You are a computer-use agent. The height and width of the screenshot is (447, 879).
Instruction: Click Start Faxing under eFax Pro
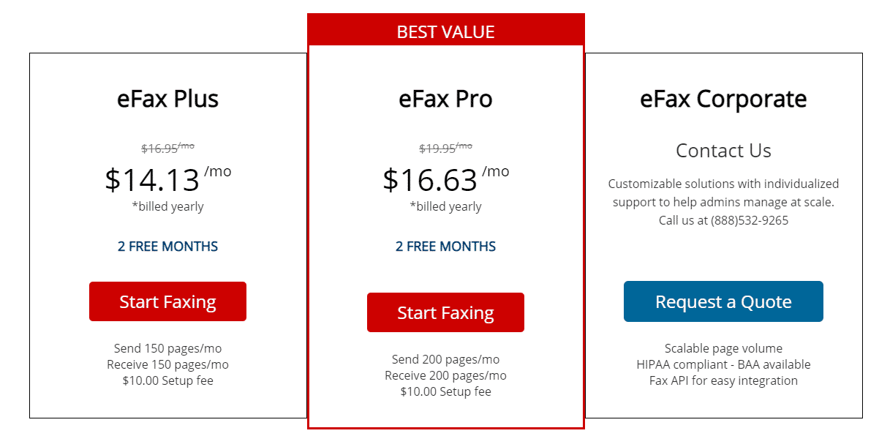click(x=445, y=312)
